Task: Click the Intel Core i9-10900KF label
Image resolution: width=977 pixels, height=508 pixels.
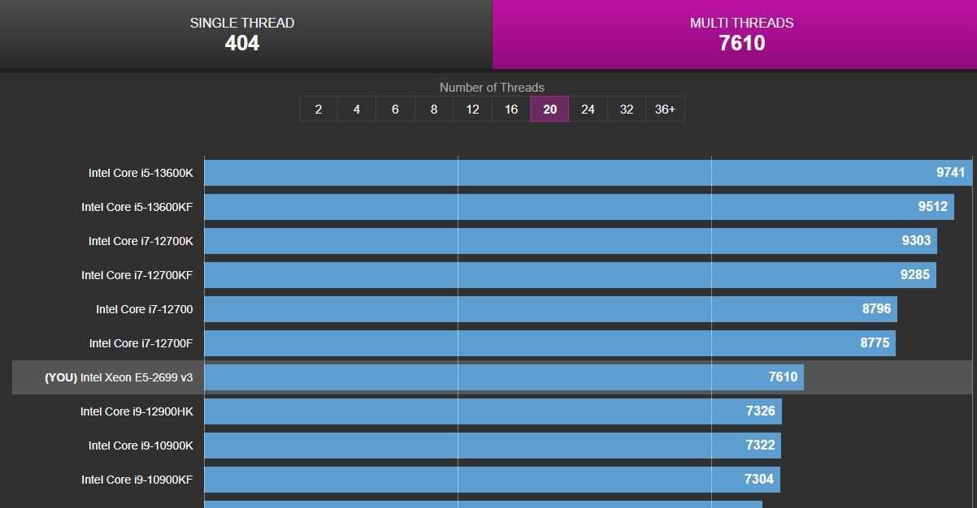Action: point(137,480)
